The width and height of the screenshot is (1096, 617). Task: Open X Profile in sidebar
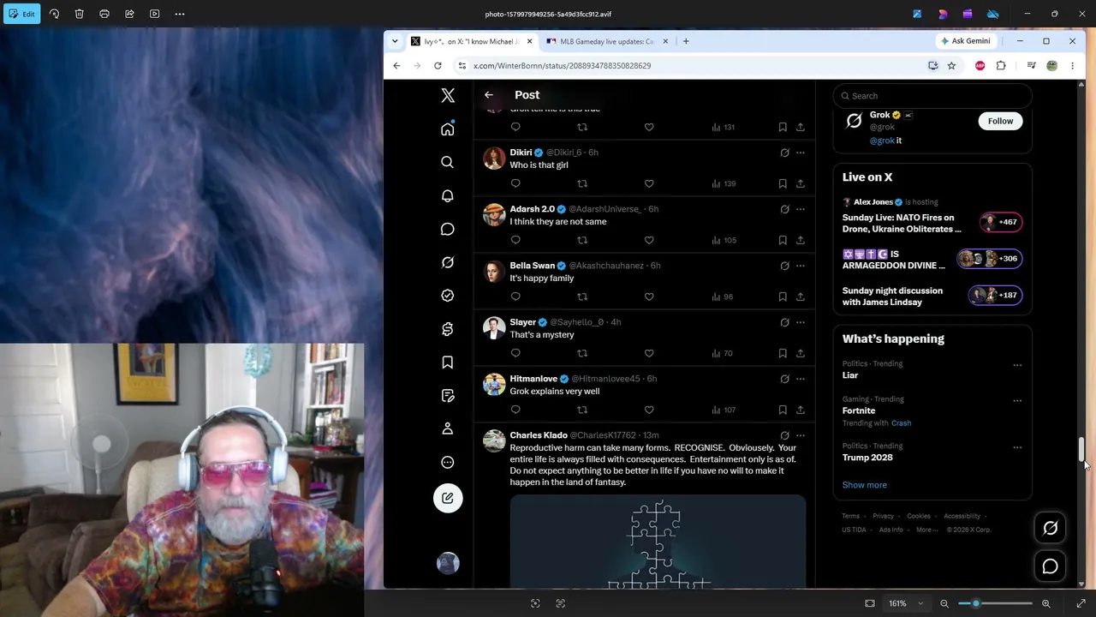pos(448,428)
